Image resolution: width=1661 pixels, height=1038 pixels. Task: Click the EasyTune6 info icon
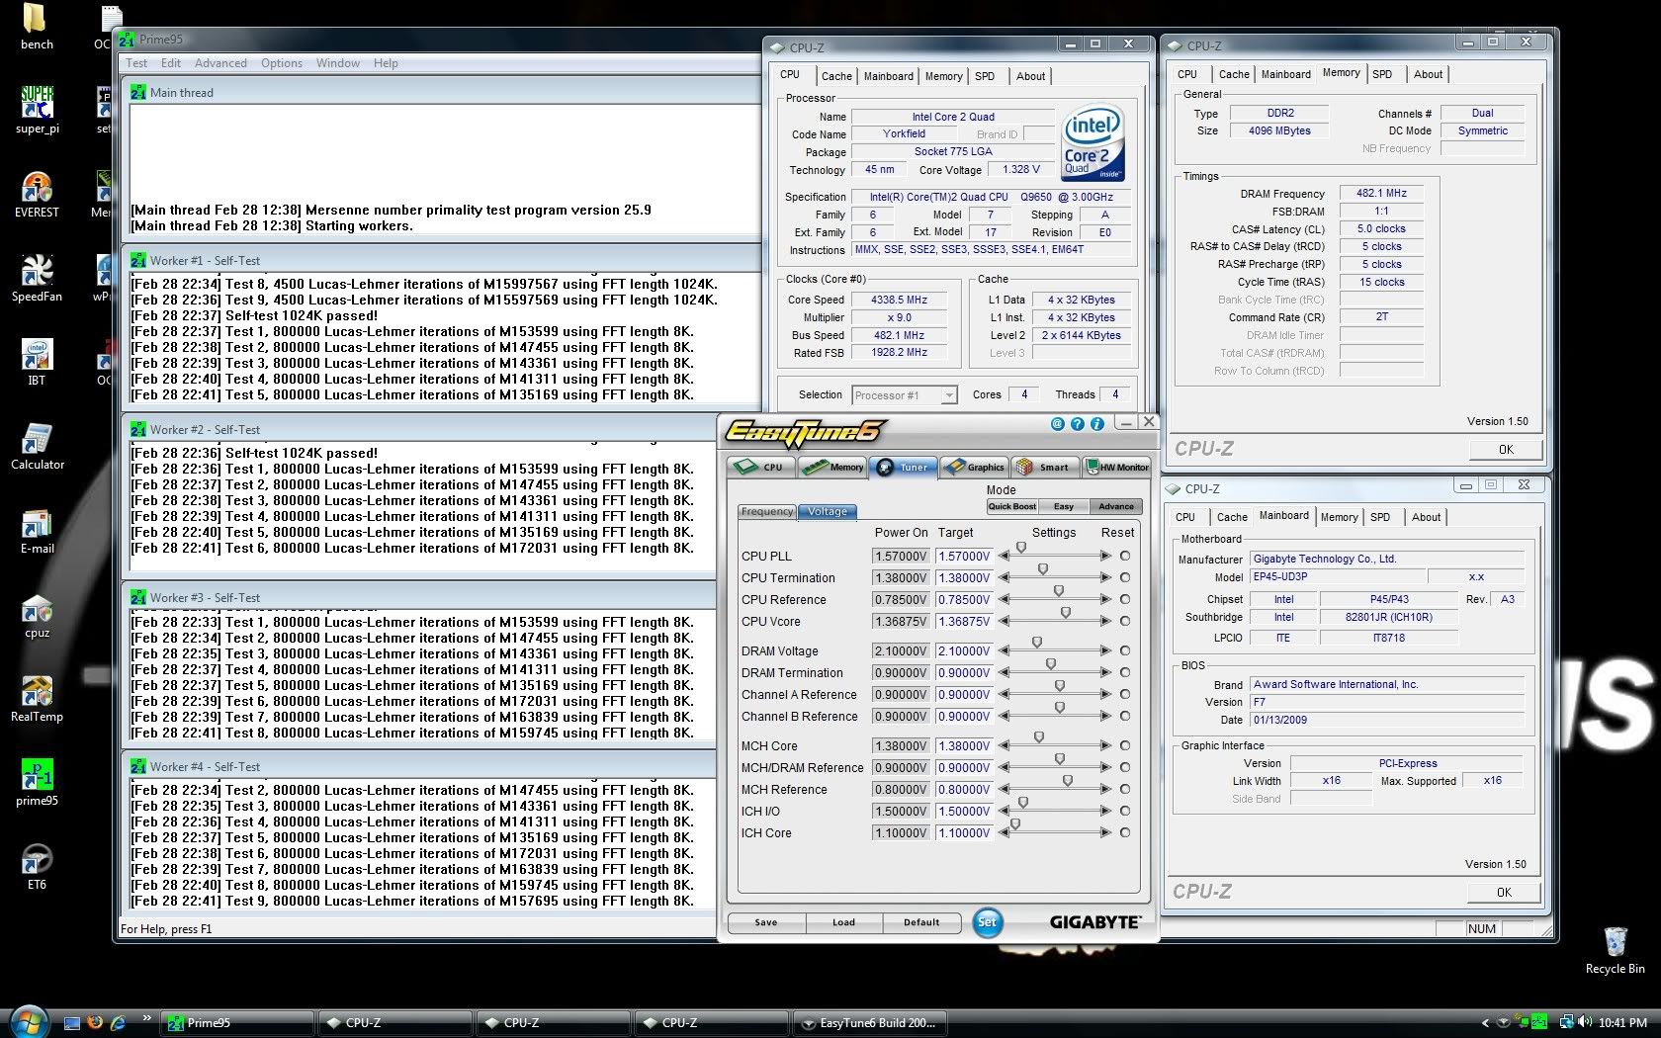[x=1096, y=424]
